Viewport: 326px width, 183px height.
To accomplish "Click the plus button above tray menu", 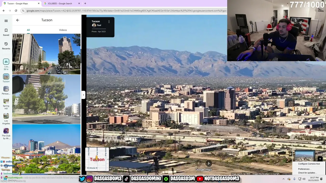I will pyautogui.click(x=320, y=159).
